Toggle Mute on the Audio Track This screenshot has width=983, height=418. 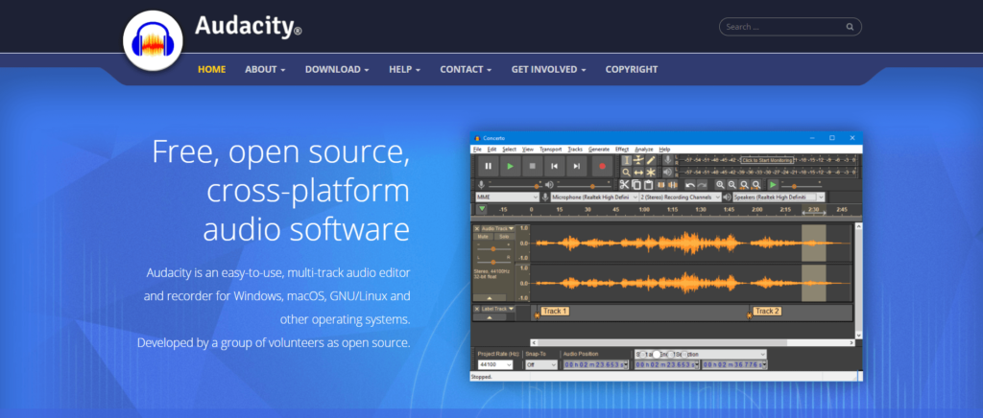[x=483, y=237]
